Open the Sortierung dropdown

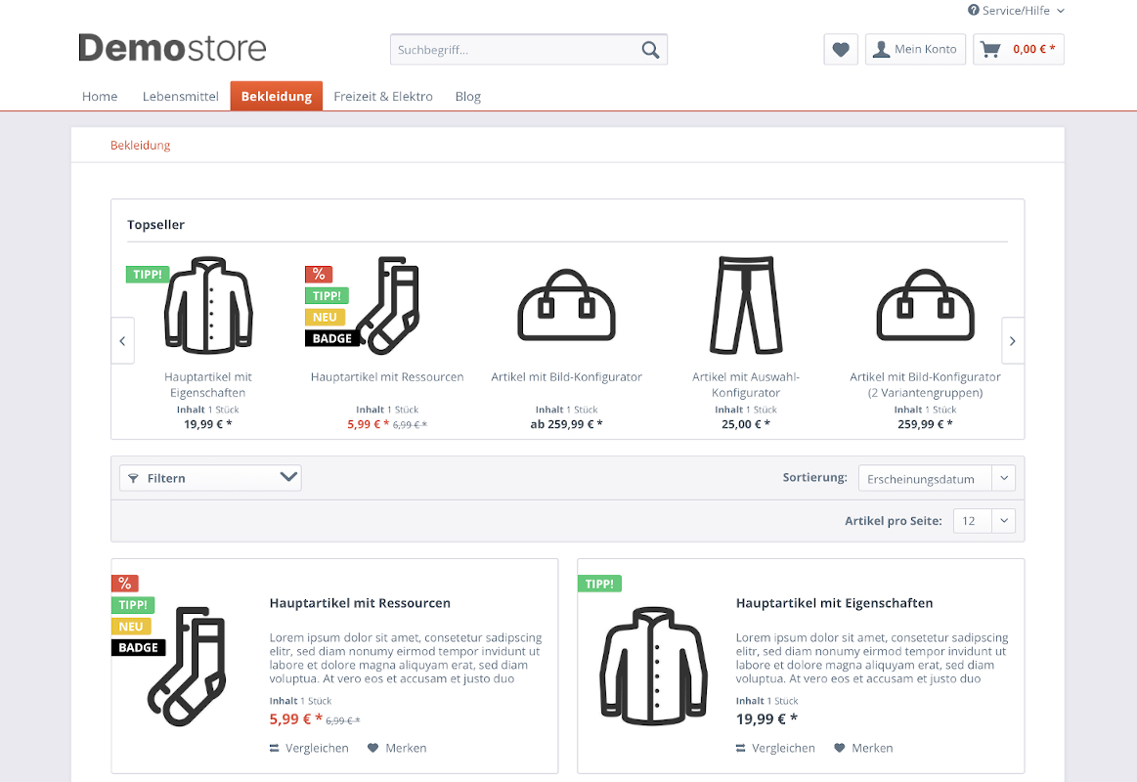click(936, 479)
